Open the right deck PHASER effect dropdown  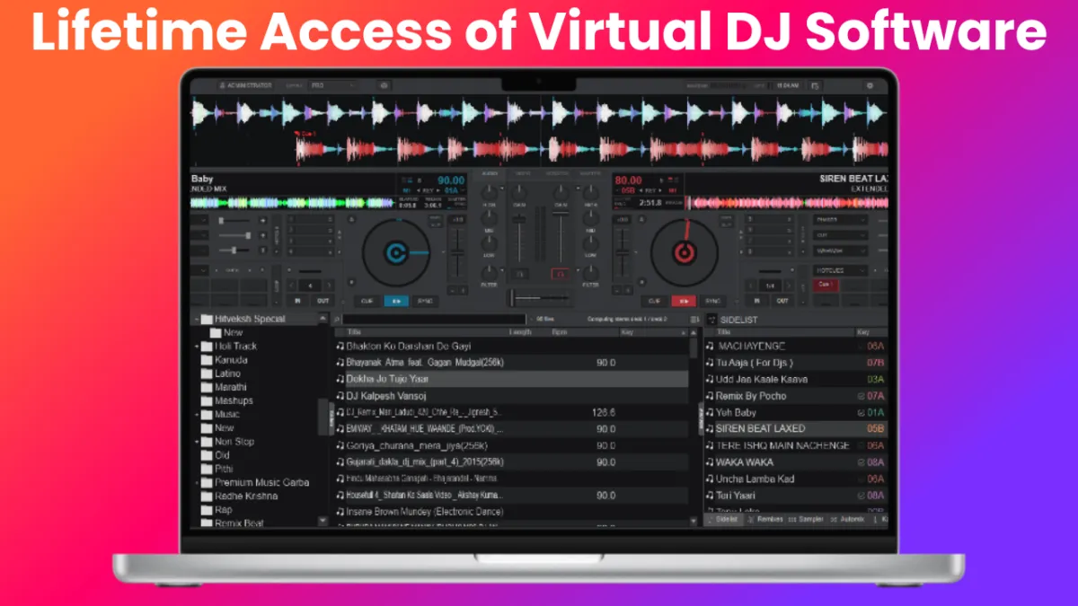(841, 219)
